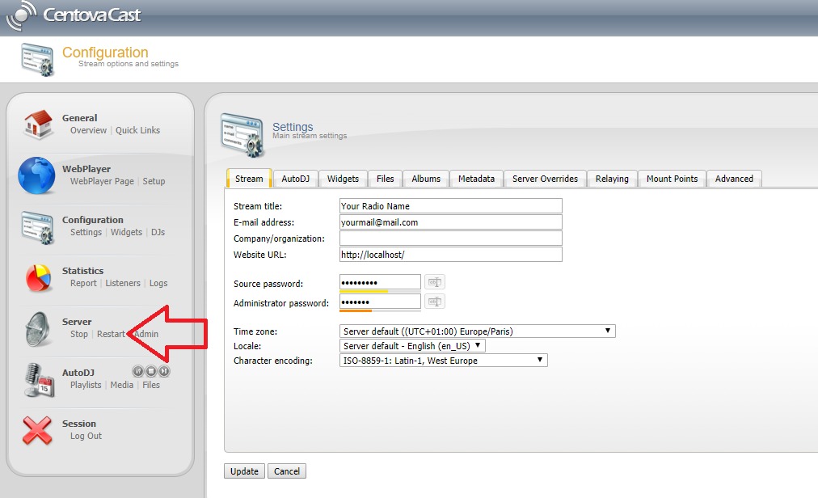Switch to the Relaying tab
Viewport: 818px width, 498px height.
tap(612, 179)
